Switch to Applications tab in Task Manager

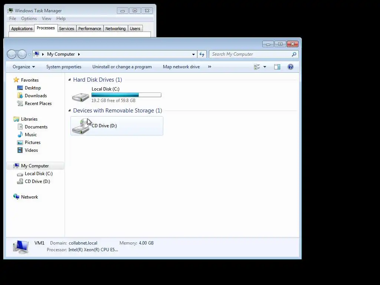22,29
